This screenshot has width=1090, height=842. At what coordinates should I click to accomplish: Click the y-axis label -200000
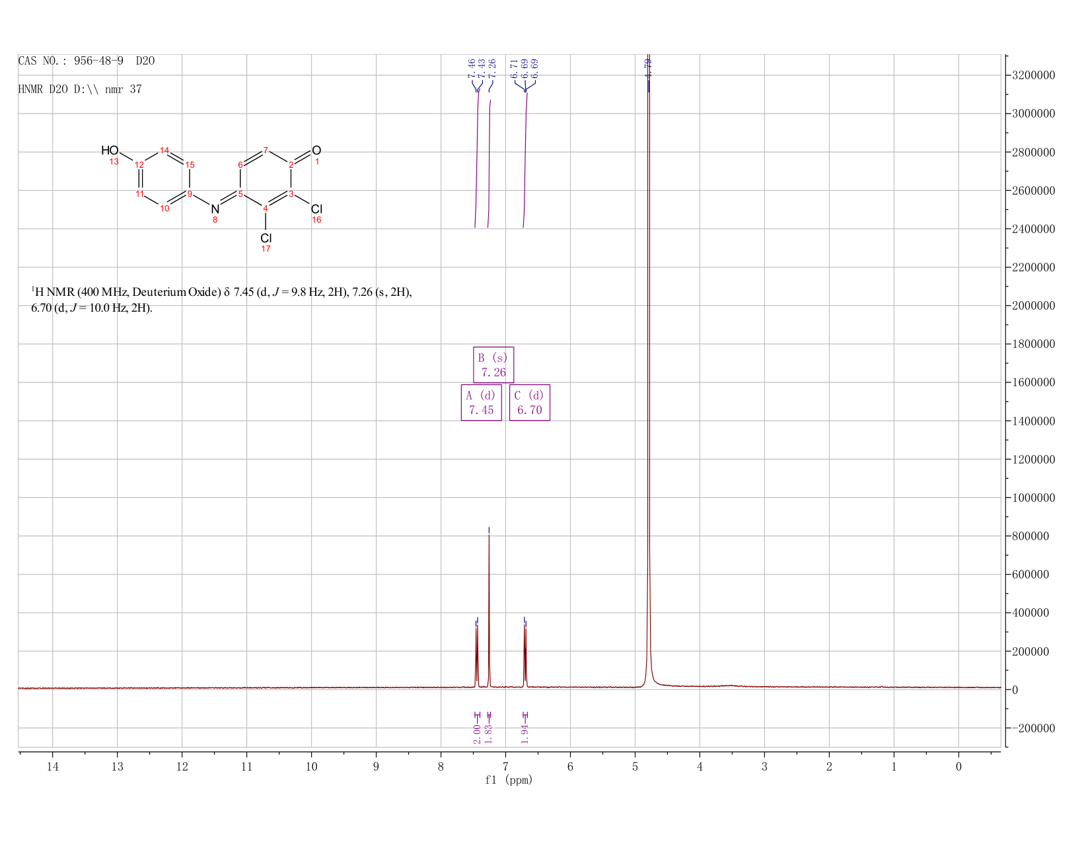pos(1033,728)
